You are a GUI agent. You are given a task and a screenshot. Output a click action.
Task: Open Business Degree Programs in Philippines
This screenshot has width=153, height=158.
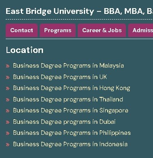[x=72, y=133]
